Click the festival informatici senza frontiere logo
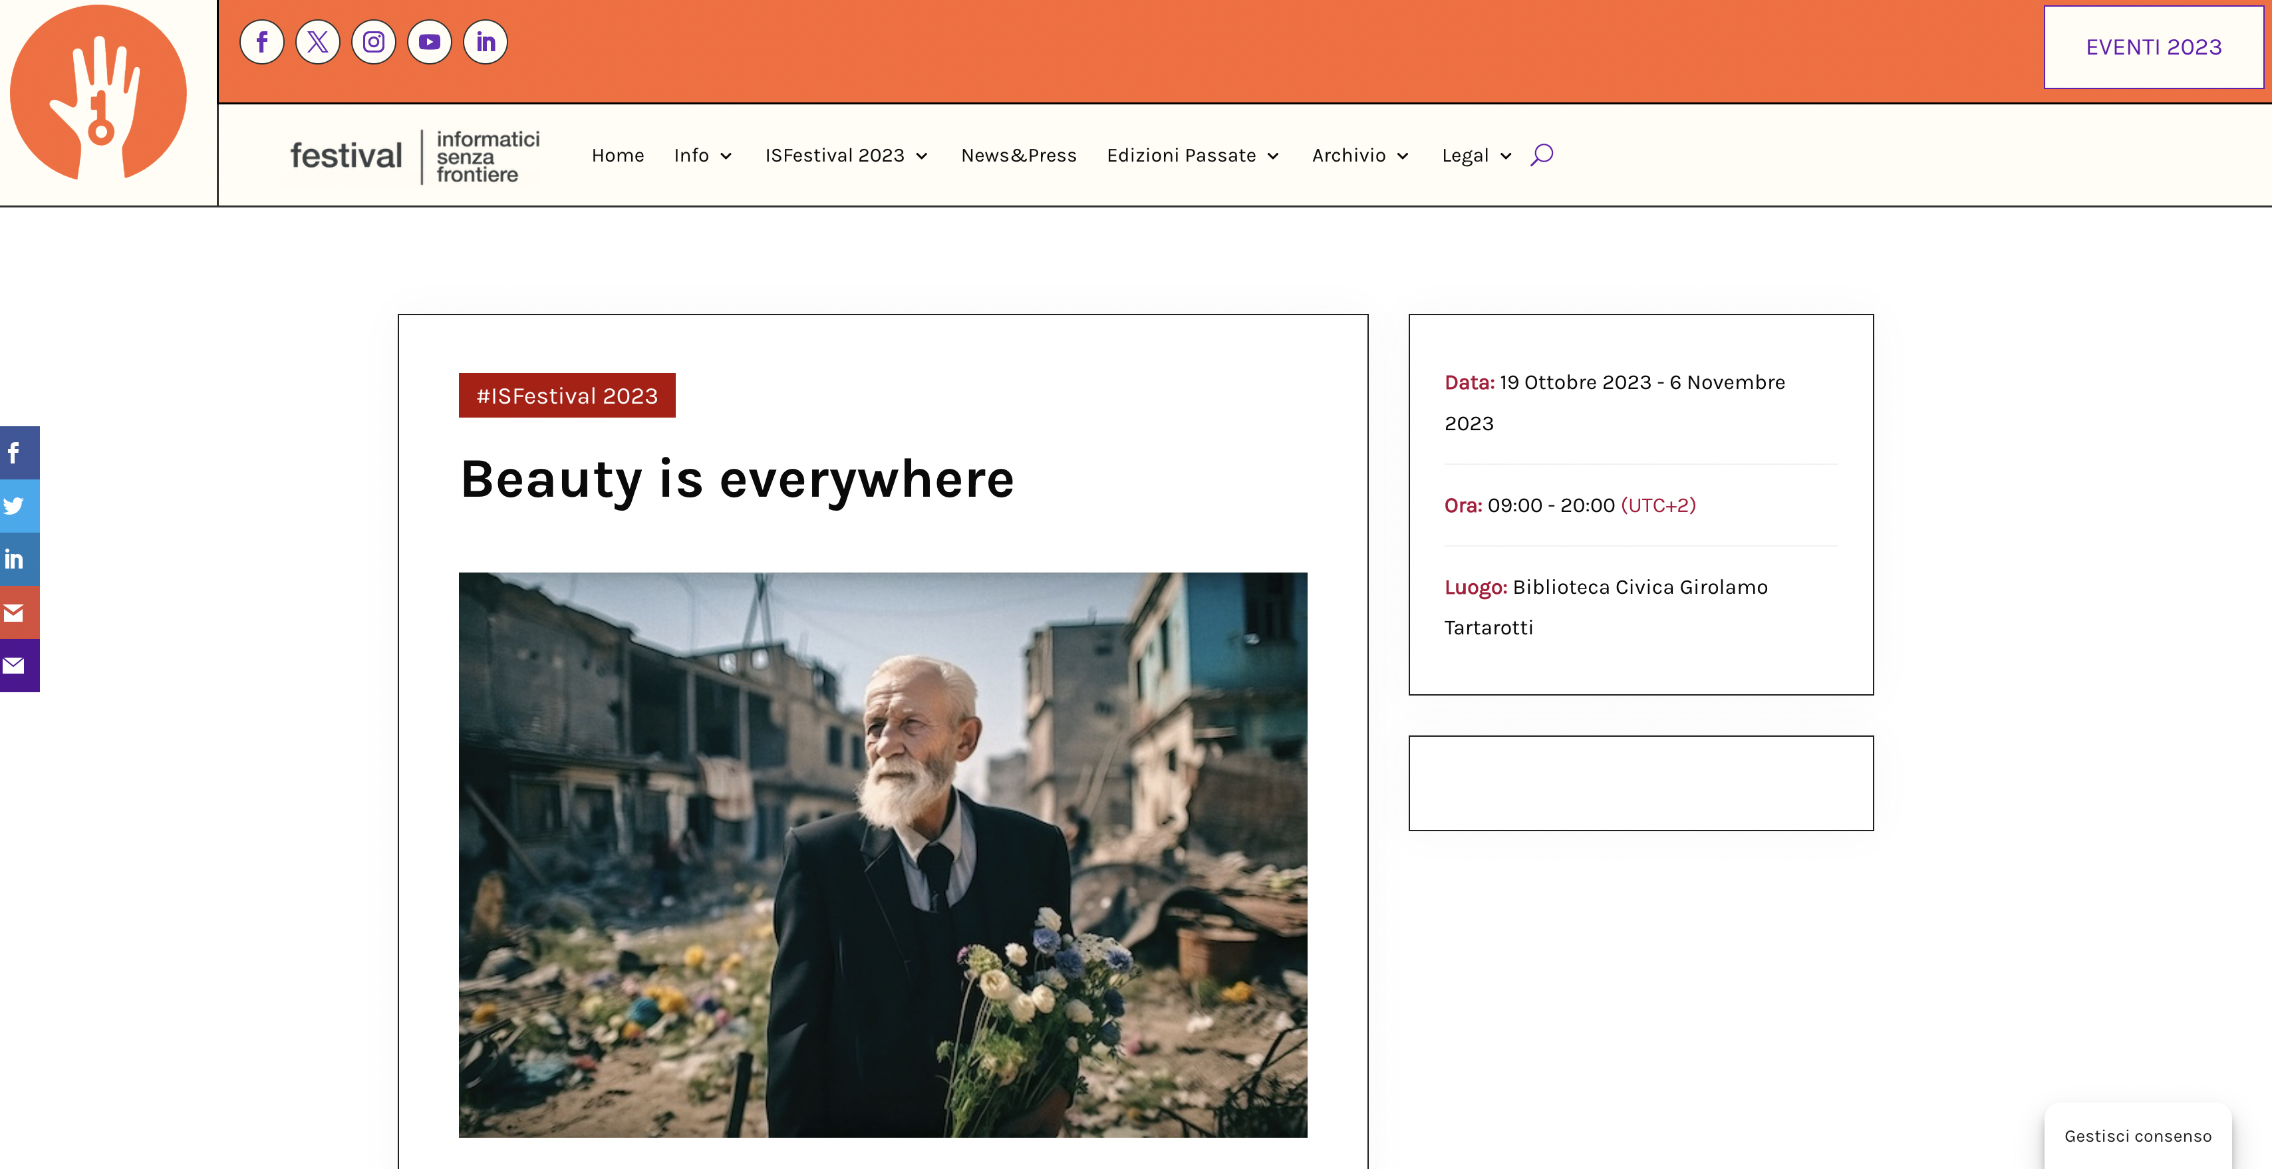 tap(416, 156)
